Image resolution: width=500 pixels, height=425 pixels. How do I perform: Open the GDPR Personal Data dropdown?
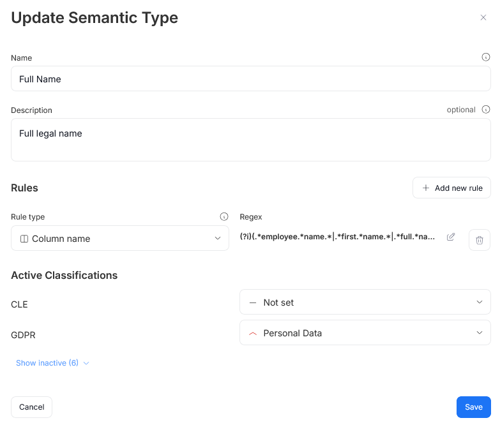point(365,333)
